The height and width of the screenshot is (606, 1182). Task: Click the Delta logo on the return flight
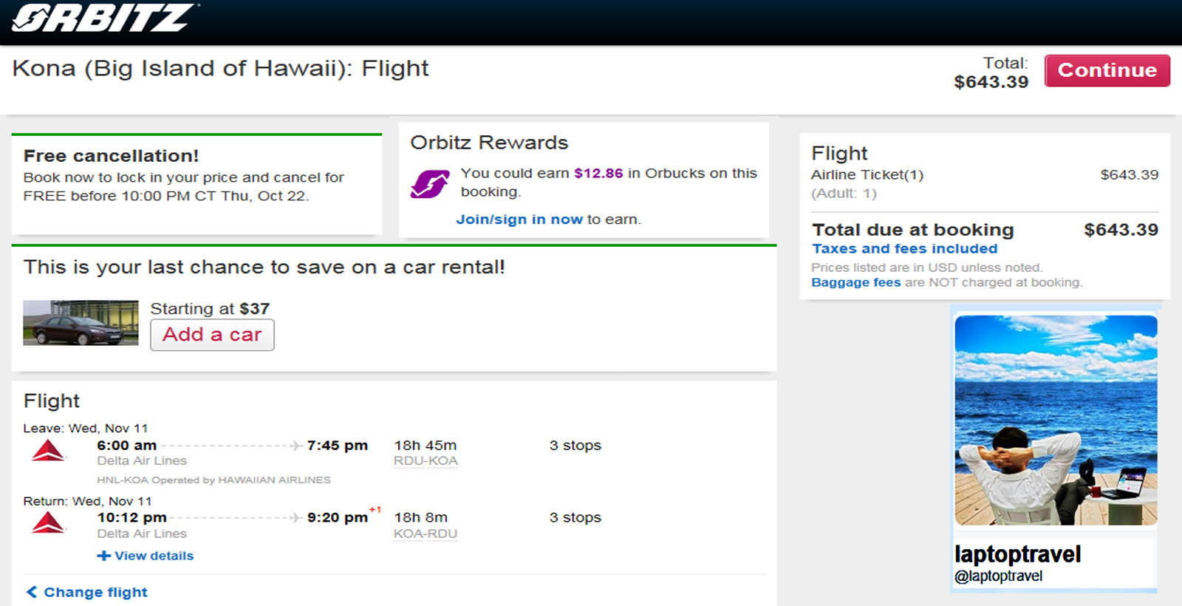click(49, 523)
